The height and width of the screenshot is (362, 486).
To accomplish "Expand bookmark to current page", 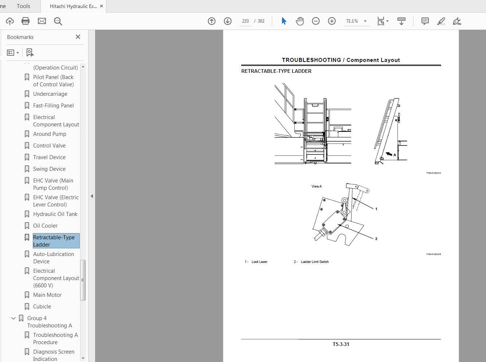I will pyautogui.click(x=30, y=52).
